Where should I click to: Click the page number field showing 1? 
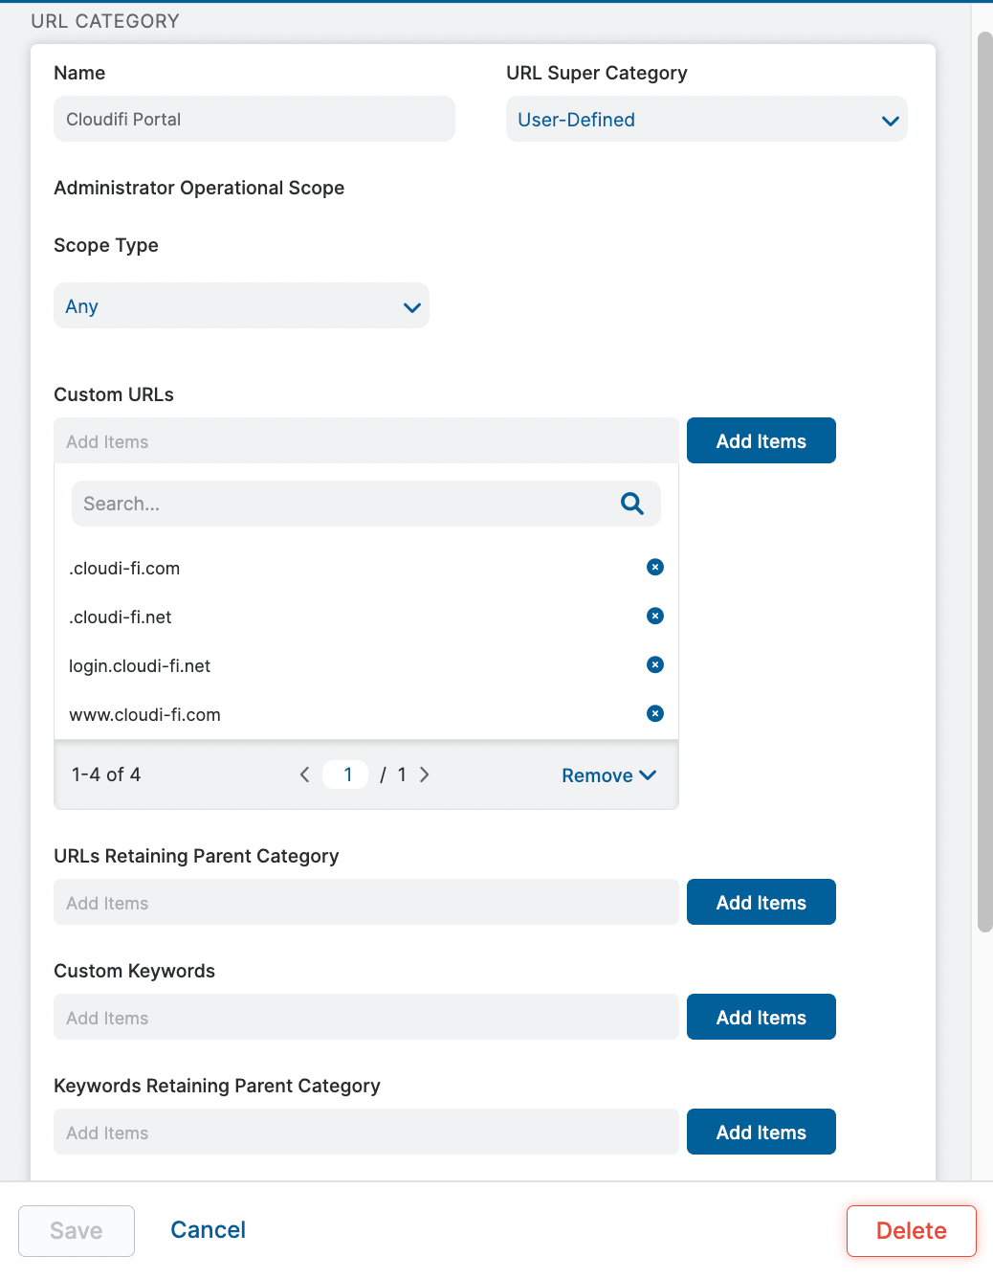click(x=345, y=774)
